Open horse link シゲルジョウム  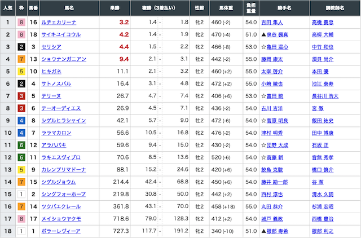click(59, 182)
